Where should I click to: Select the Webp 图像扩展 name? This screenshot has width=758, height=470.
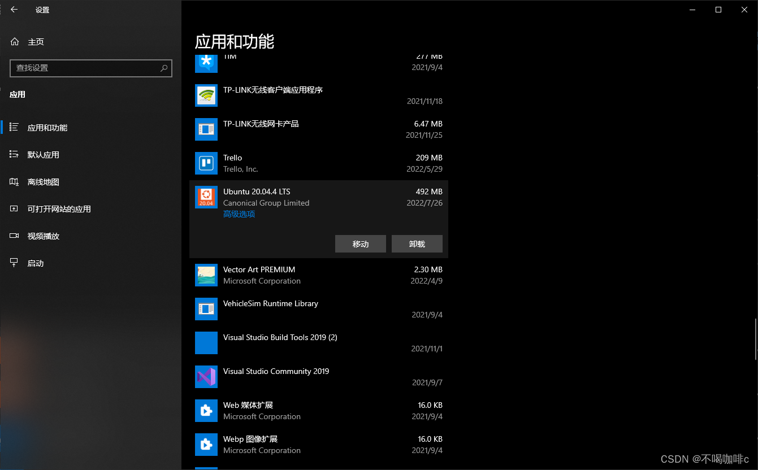(250, 439)
